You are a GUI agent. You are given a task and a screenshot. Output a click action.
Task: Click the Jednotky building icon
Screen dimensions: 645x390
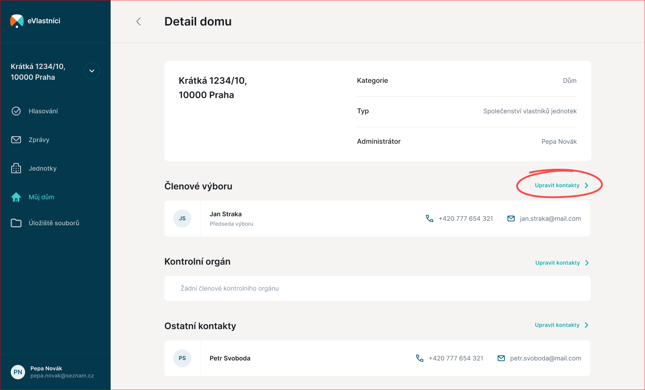[16, 168]
